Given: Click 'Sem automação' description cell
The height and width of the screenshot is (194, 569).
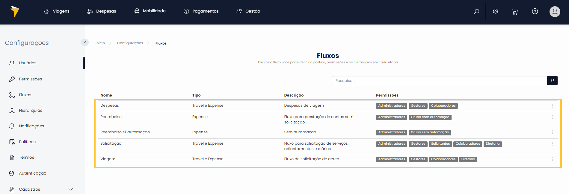Looking at the screenshot, I should click(300, 132).
